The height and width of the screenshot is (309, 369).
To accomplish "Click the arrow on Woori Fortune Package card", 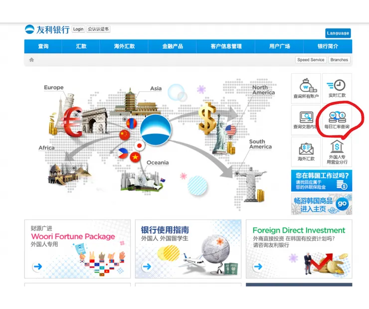I will click(x=37, y=267).
